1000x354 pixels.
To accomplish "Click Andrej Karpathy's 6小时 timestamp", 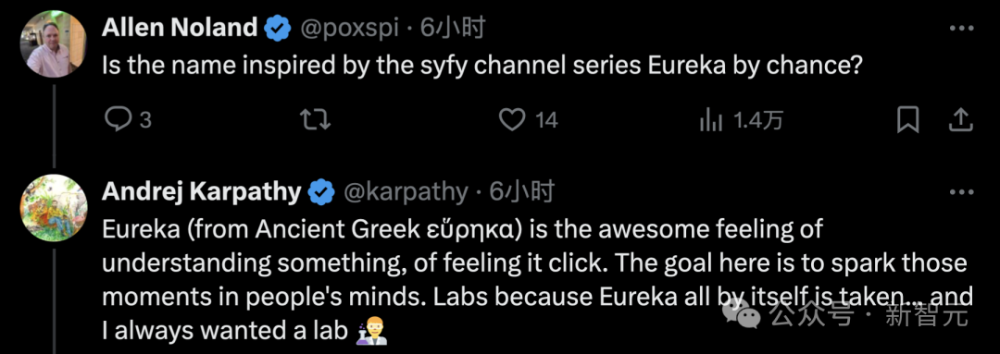I will coord(521,191).
